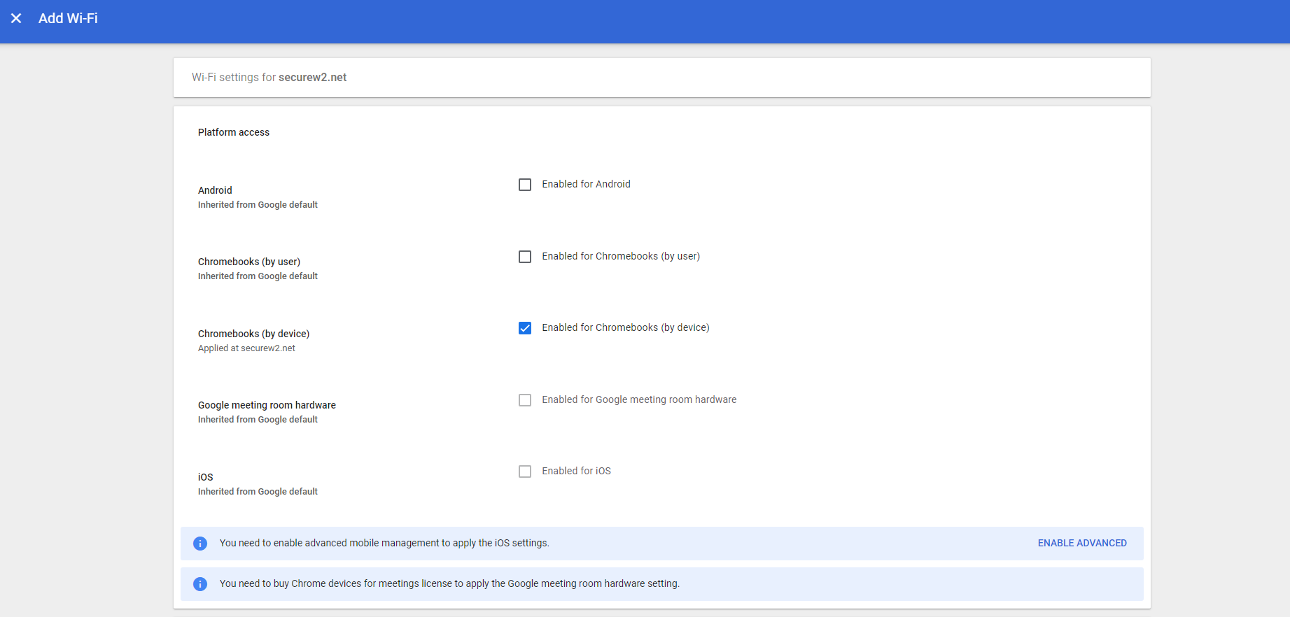Screen dimensions: 1290x617
Task: Click the iOS settings info icon
Action: coord(200,544)
